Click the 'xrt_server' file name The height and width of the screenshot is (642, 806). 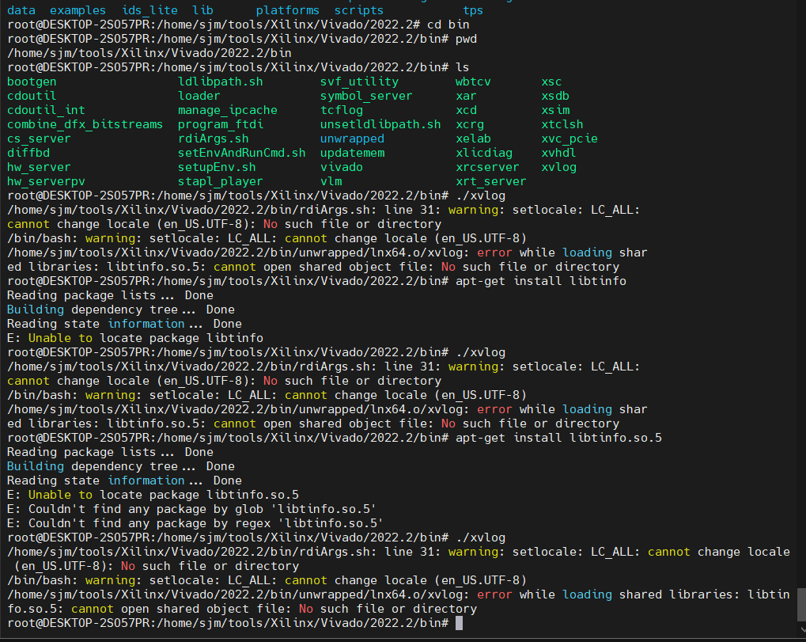[x=491, y=181]
